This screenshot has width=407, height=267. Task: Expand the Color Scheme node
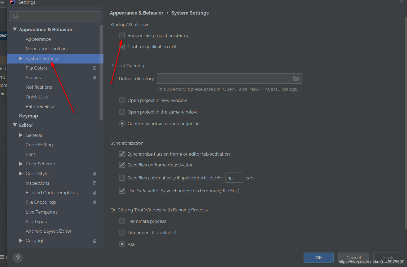(x=21, y=164)
